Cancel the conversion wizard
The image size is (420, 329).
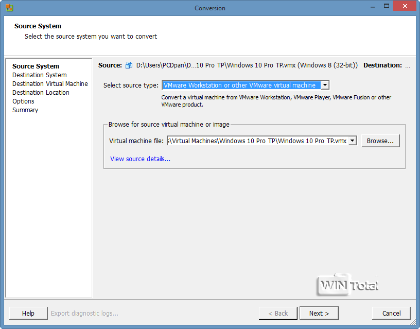pos(391,313)
